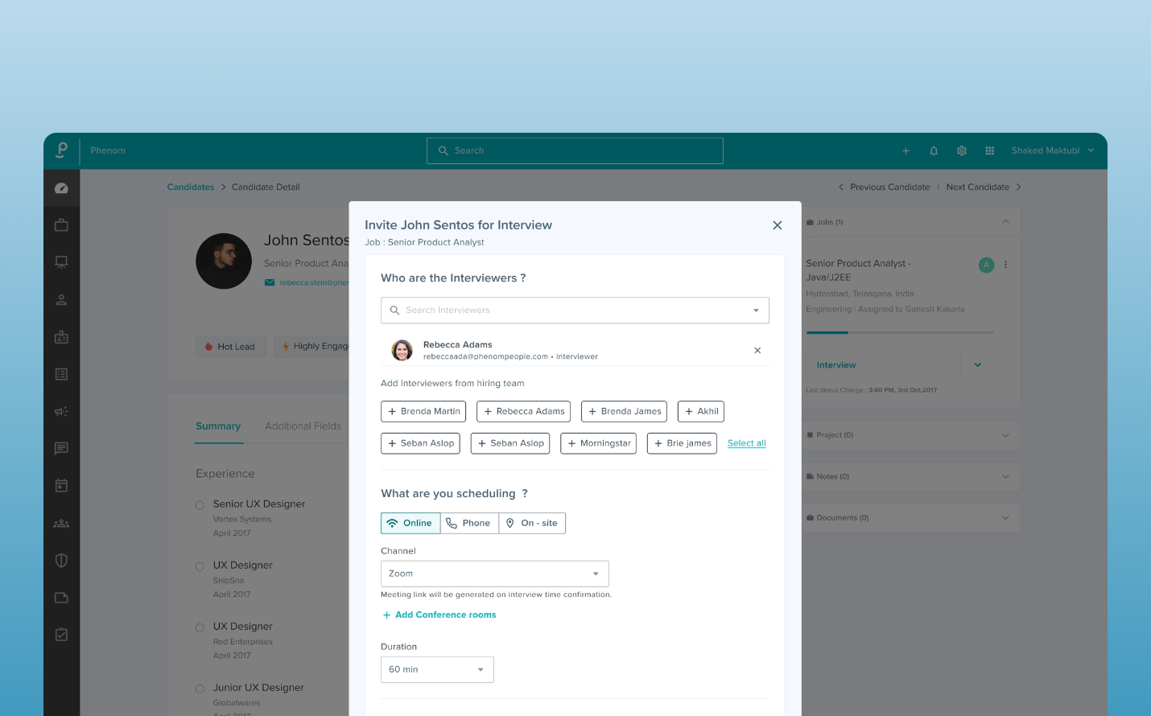
Task: Open the Shaked Maktubi user menu
Action: tap(1053, 150)
